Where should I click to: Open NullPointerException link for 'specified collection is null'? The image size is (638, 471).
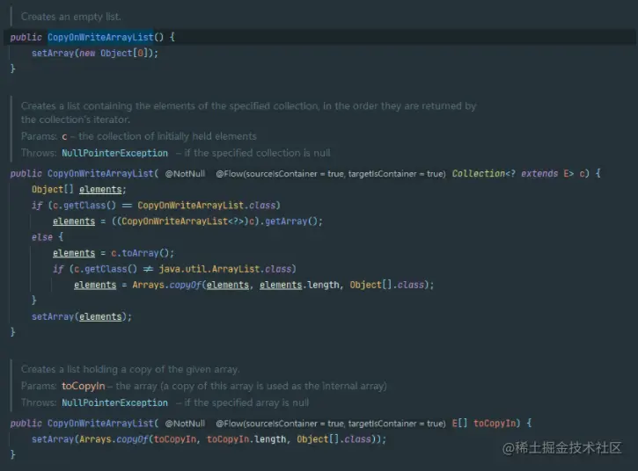coord(114,153)
